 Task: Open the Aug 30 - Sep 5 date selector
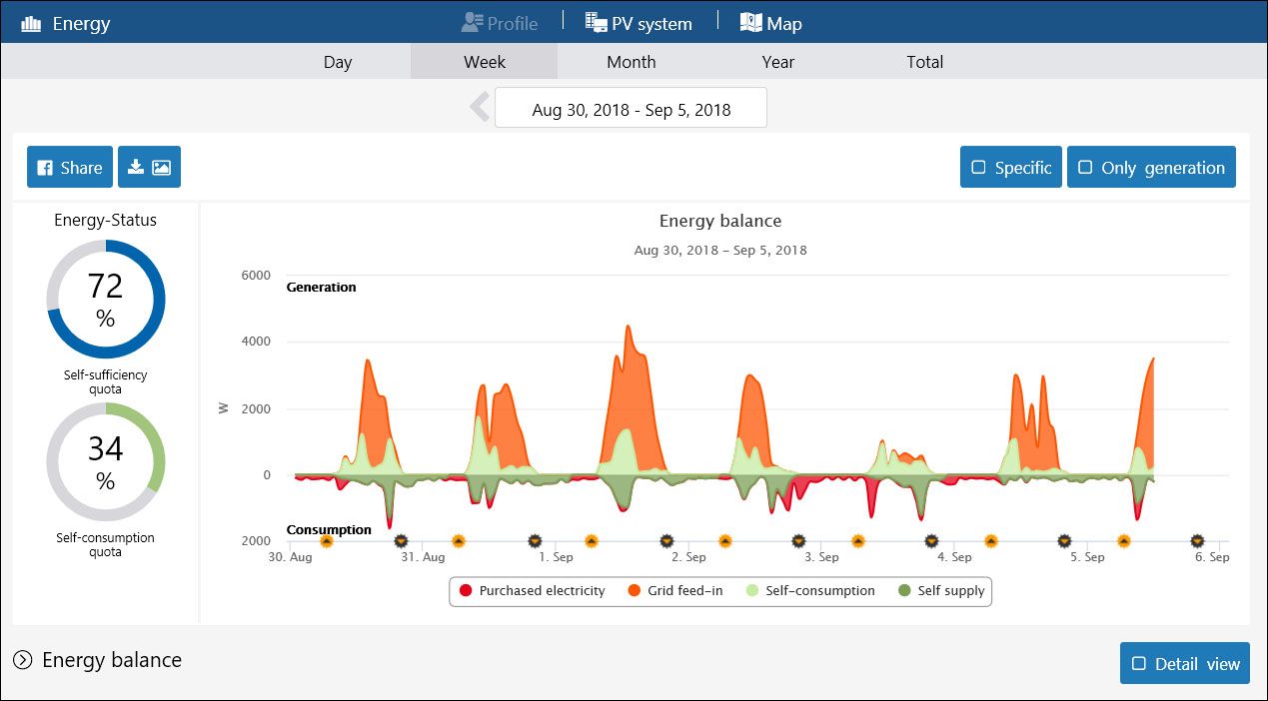click(631, 107)
